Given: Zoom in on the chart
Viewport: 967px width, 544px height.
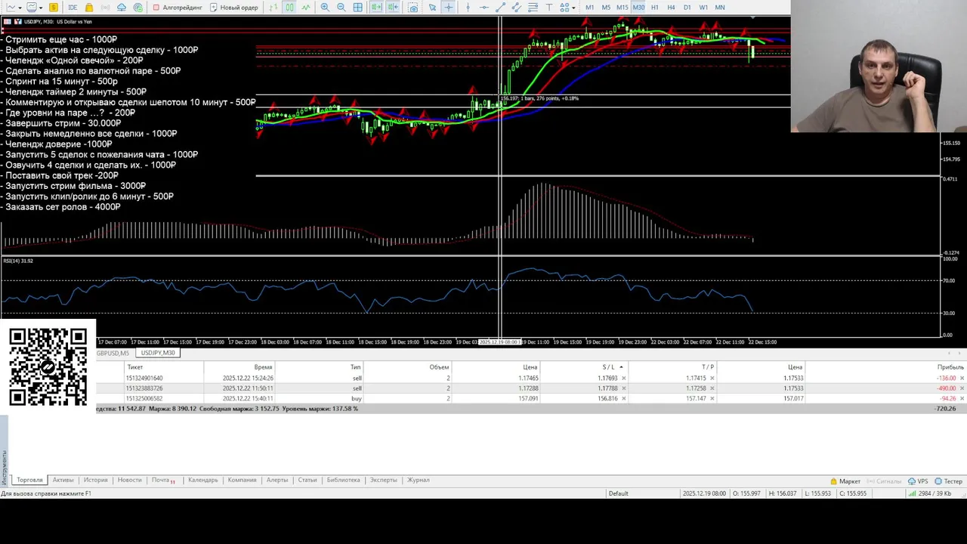Looking at the screenshot, I should tap(325, 8).
